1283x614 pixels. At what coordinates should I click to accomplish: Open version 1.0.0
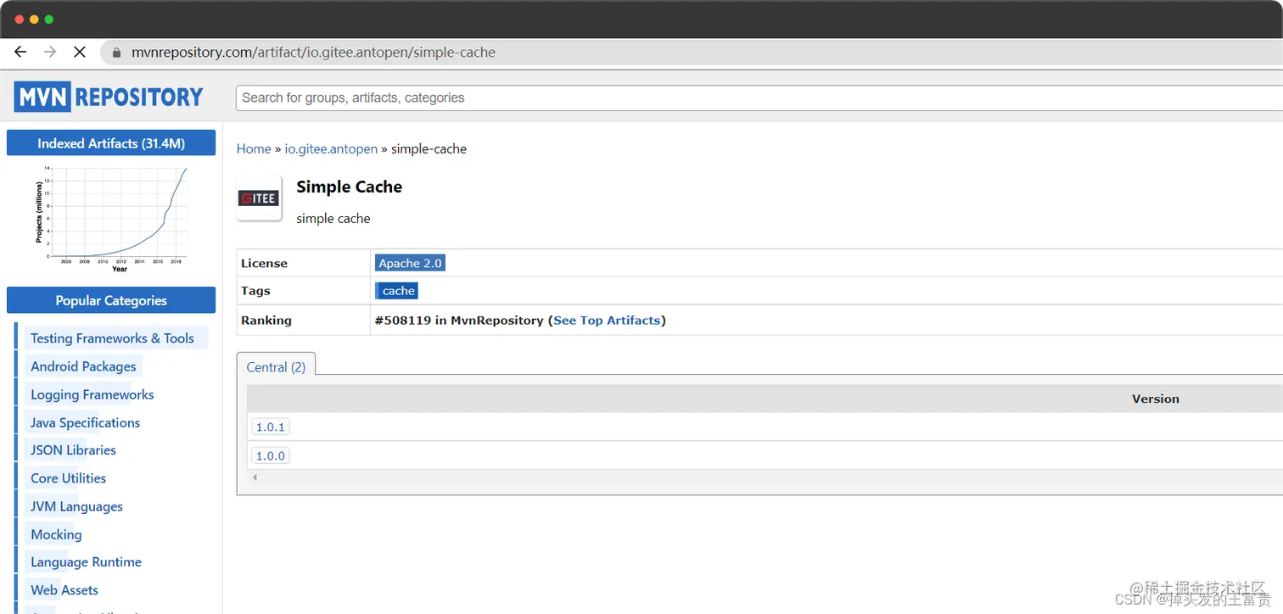271,455
